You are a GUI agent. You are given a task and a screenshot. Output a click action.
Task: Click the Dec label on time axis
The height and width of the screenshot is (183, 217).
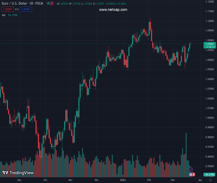coord(97,180)
